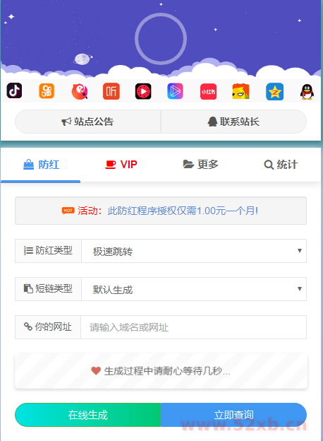323x441 pixels.
Task: Switch to the VIP tab
Action: tap(121, 165)
